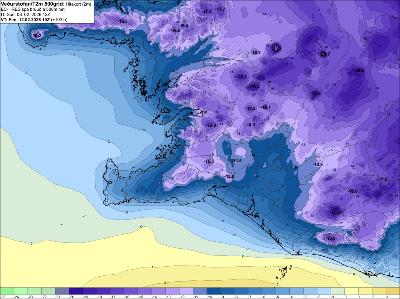
Task: Click the '-16.4' temperature value on the map
Action: pyautogui.click(x=184, y=26)
